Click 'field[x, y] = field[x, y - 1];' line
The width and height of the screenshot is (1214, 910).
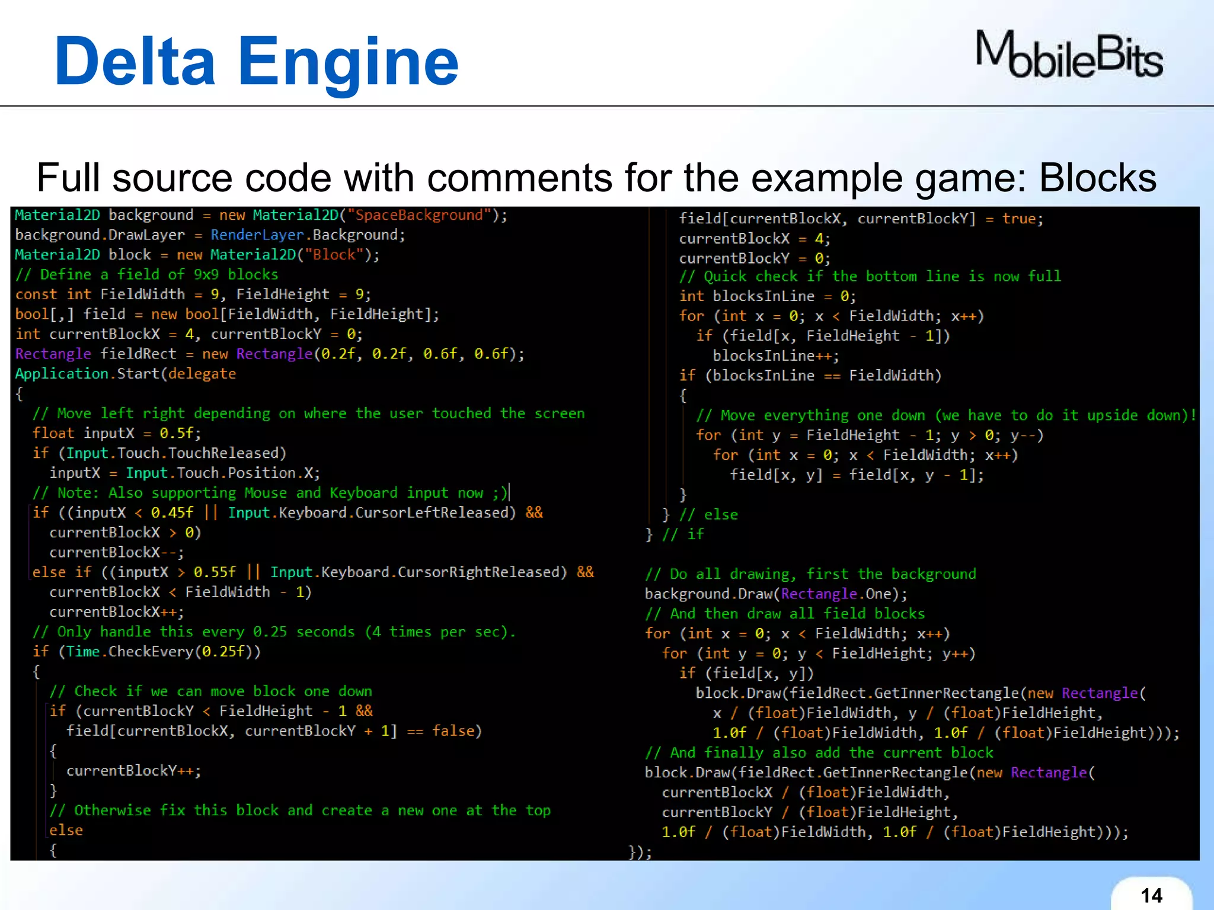(857, 475)
